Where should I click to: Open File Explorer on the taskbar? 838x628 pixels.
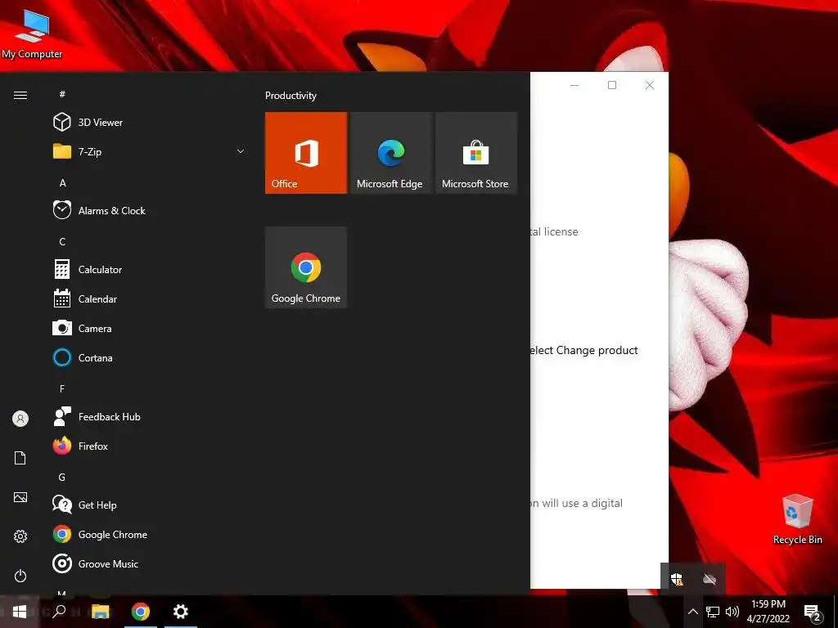101,612
